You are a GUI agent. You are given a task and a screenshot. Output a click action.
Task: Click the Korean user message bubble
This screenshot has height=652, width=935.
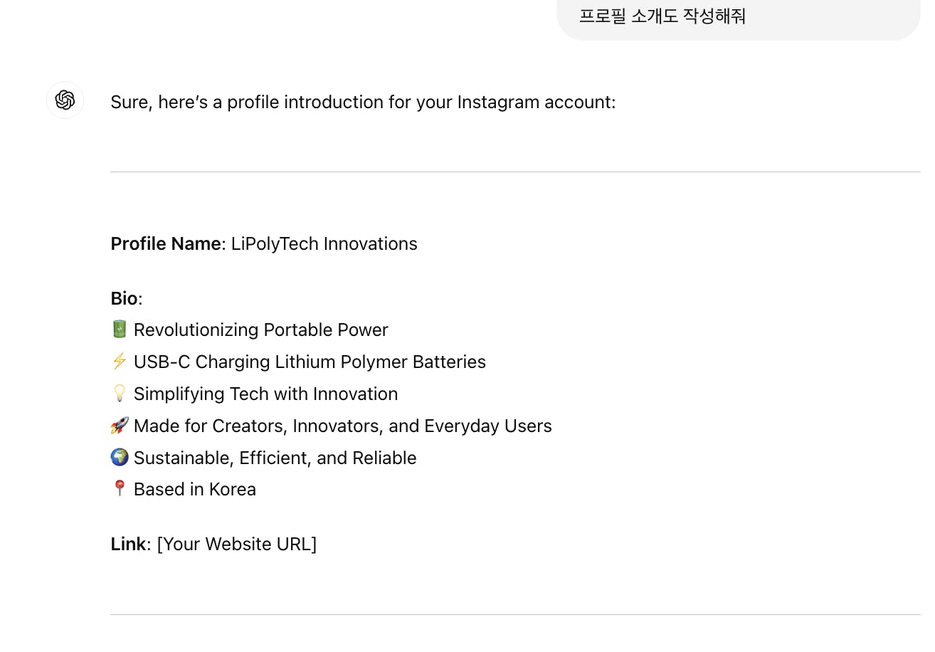pos(738,16)
